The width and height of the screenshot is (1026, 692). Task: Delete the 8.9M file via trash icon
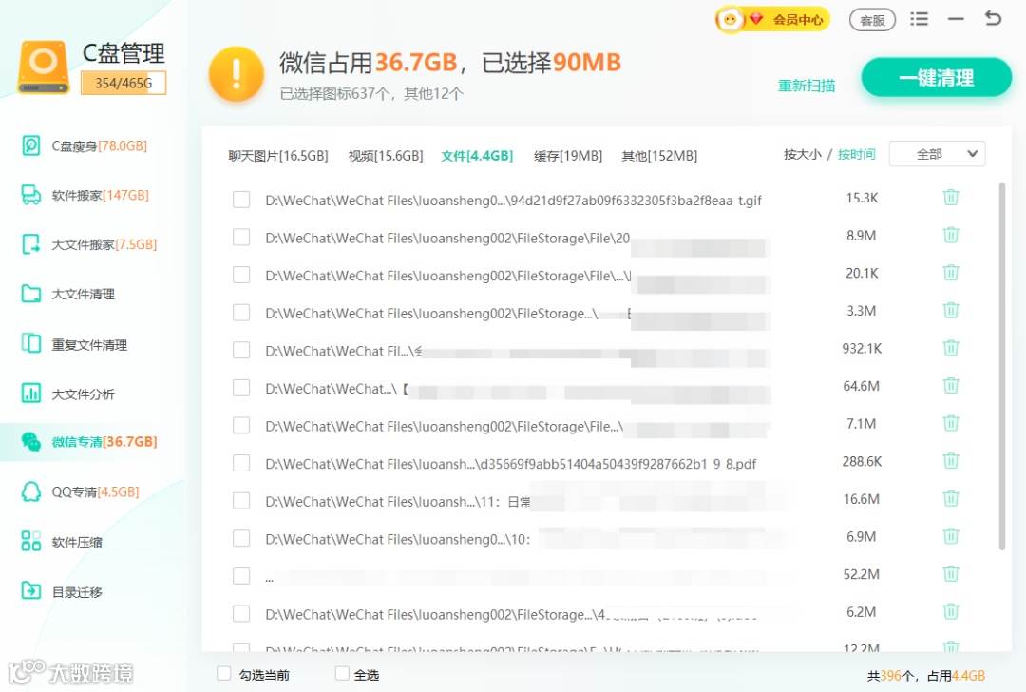(x=951, y=235)
